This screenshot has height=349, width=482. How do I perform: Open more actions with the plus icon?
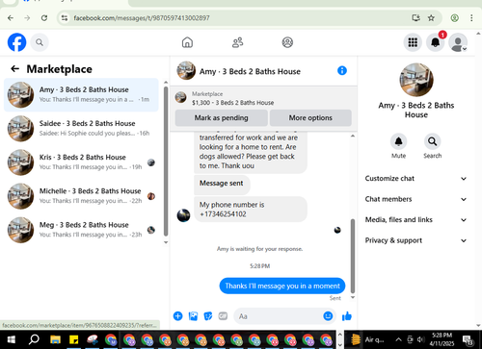tap(177, 316)
